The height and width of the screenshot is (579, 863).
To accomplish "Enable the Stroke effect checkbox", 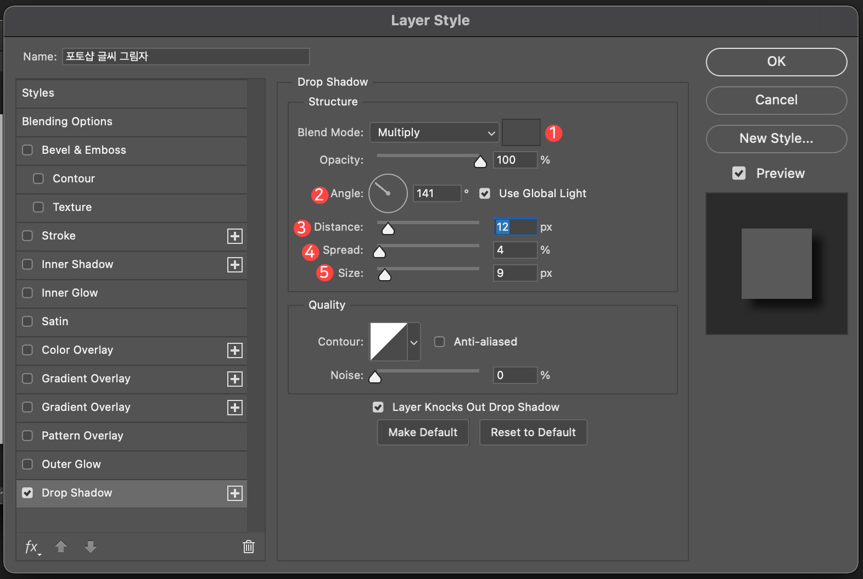I will (x=27, y=236).
